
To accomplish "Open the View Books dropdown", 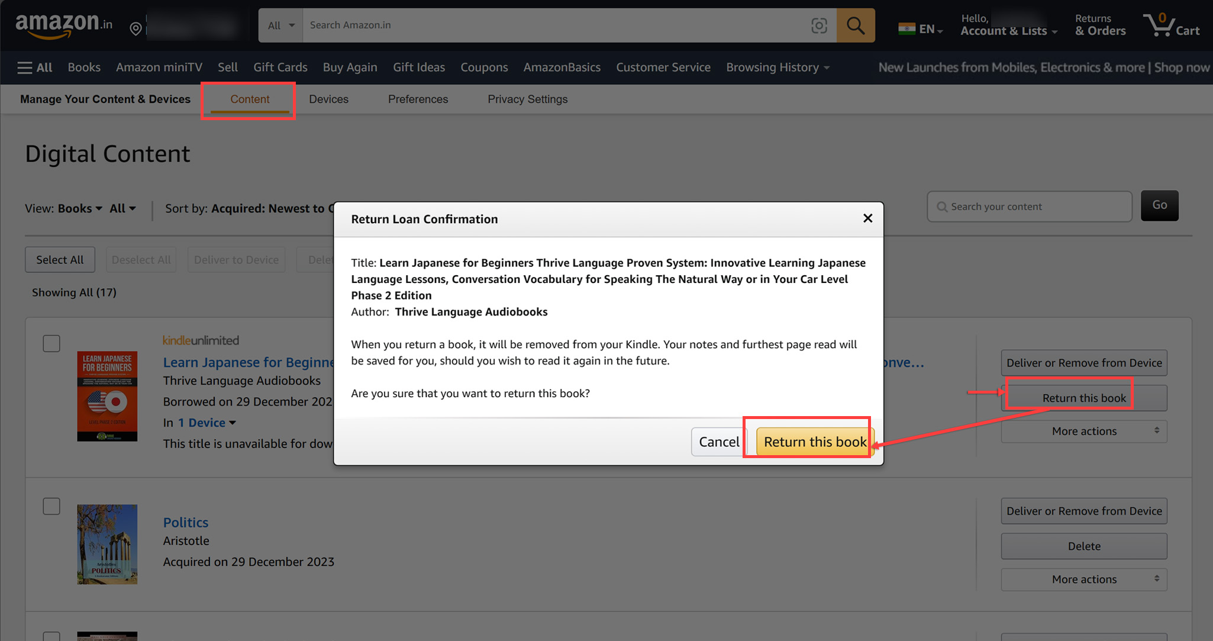I will tap(80, 208).
